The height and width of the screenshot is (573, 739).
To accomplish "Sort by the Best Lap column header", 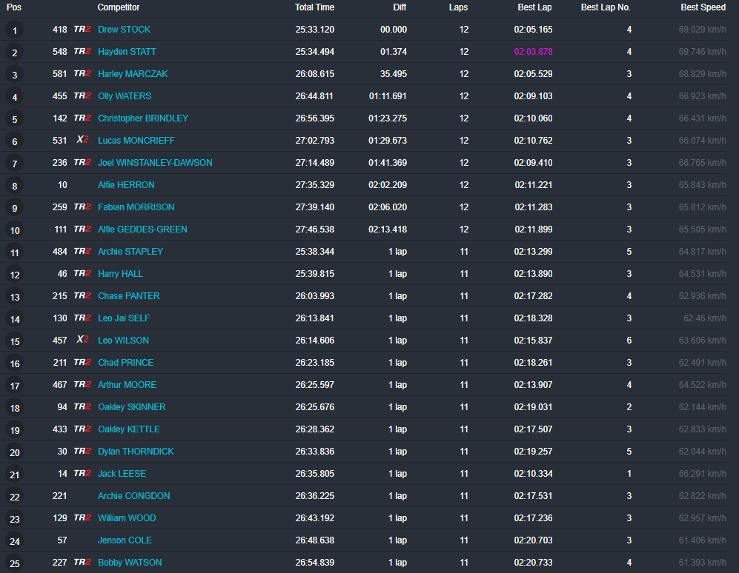I will point(534,7).
